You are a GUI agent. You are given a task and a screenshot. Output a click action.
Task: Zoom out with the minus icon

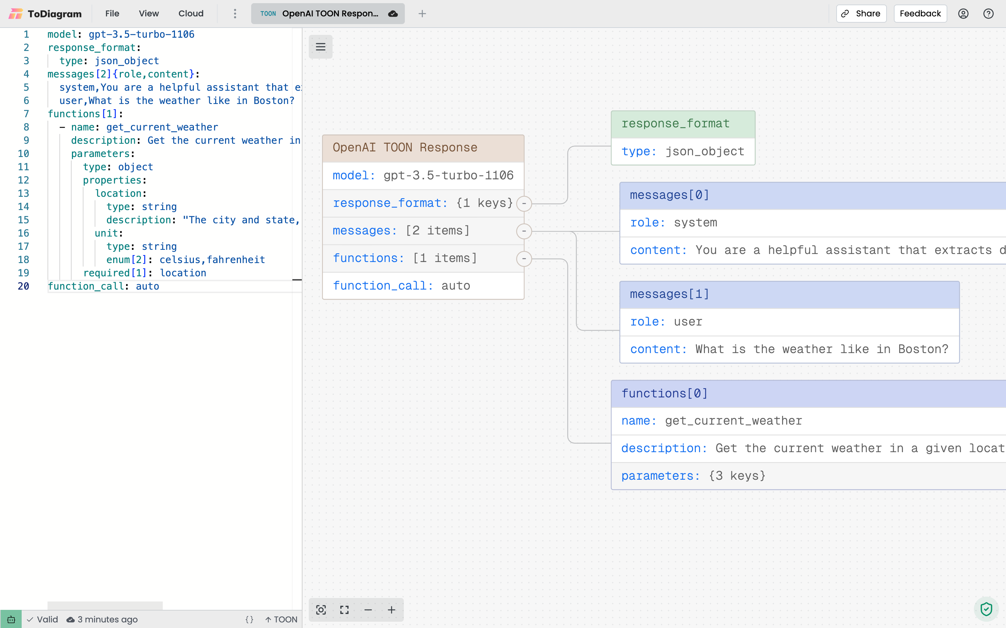[x=367, y=609]
